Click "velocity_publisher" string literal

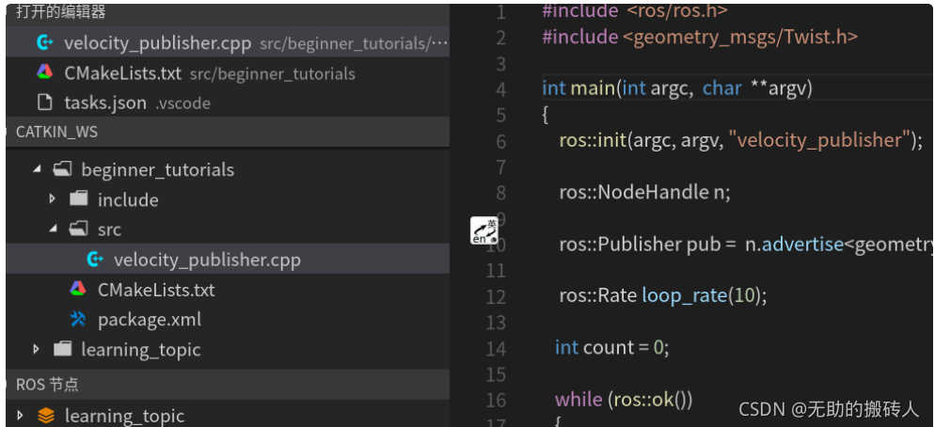pyautogui.click(x=822, y=141)
